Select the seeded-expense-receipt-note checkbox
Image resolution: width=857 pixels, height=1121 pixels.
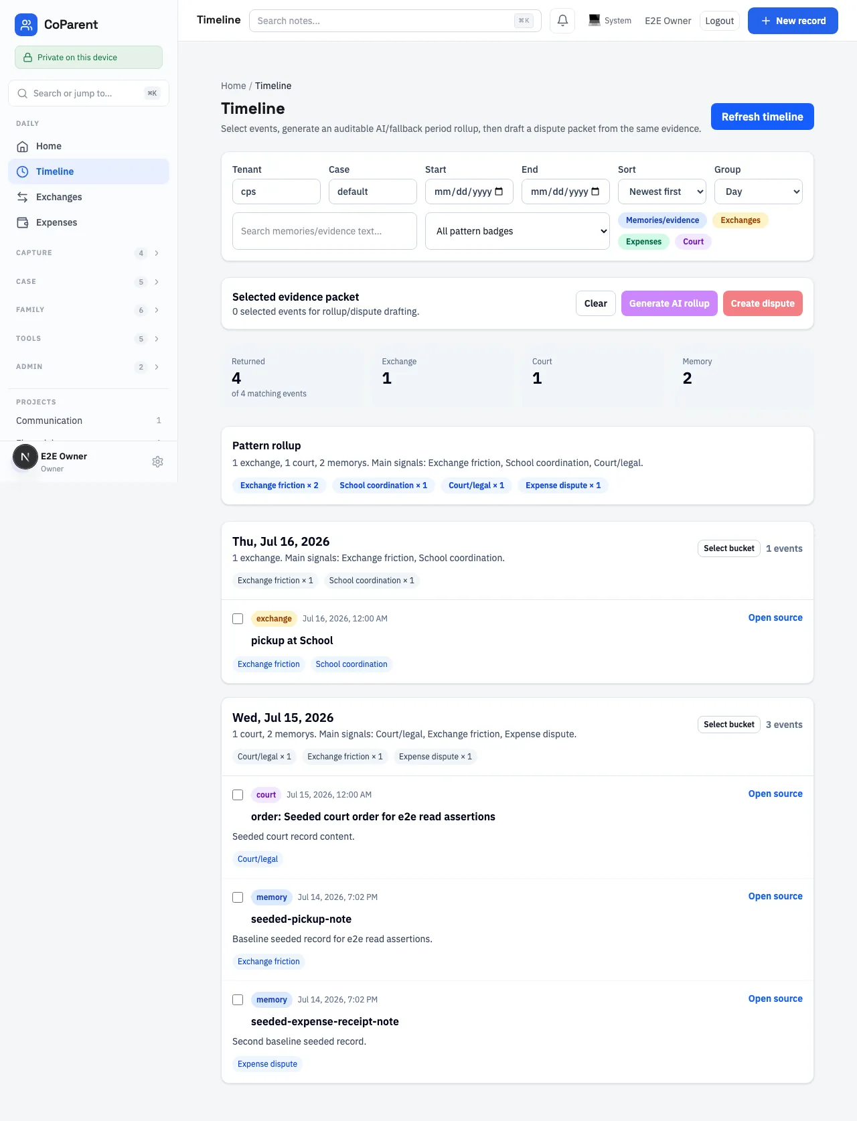pos(238,1000)
